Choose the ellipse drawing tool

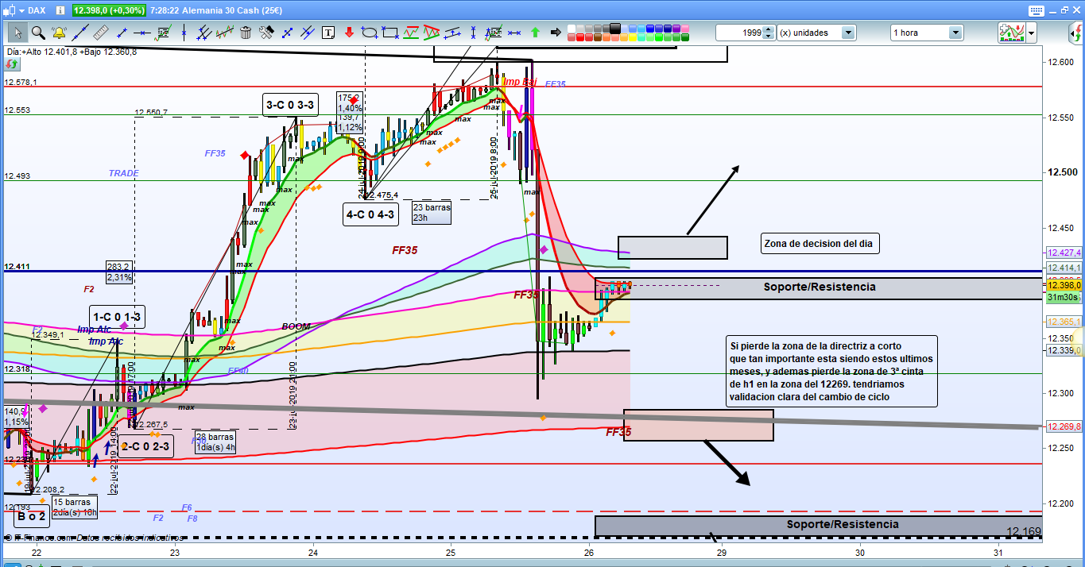pyautogui.click(x=370, y=33)
